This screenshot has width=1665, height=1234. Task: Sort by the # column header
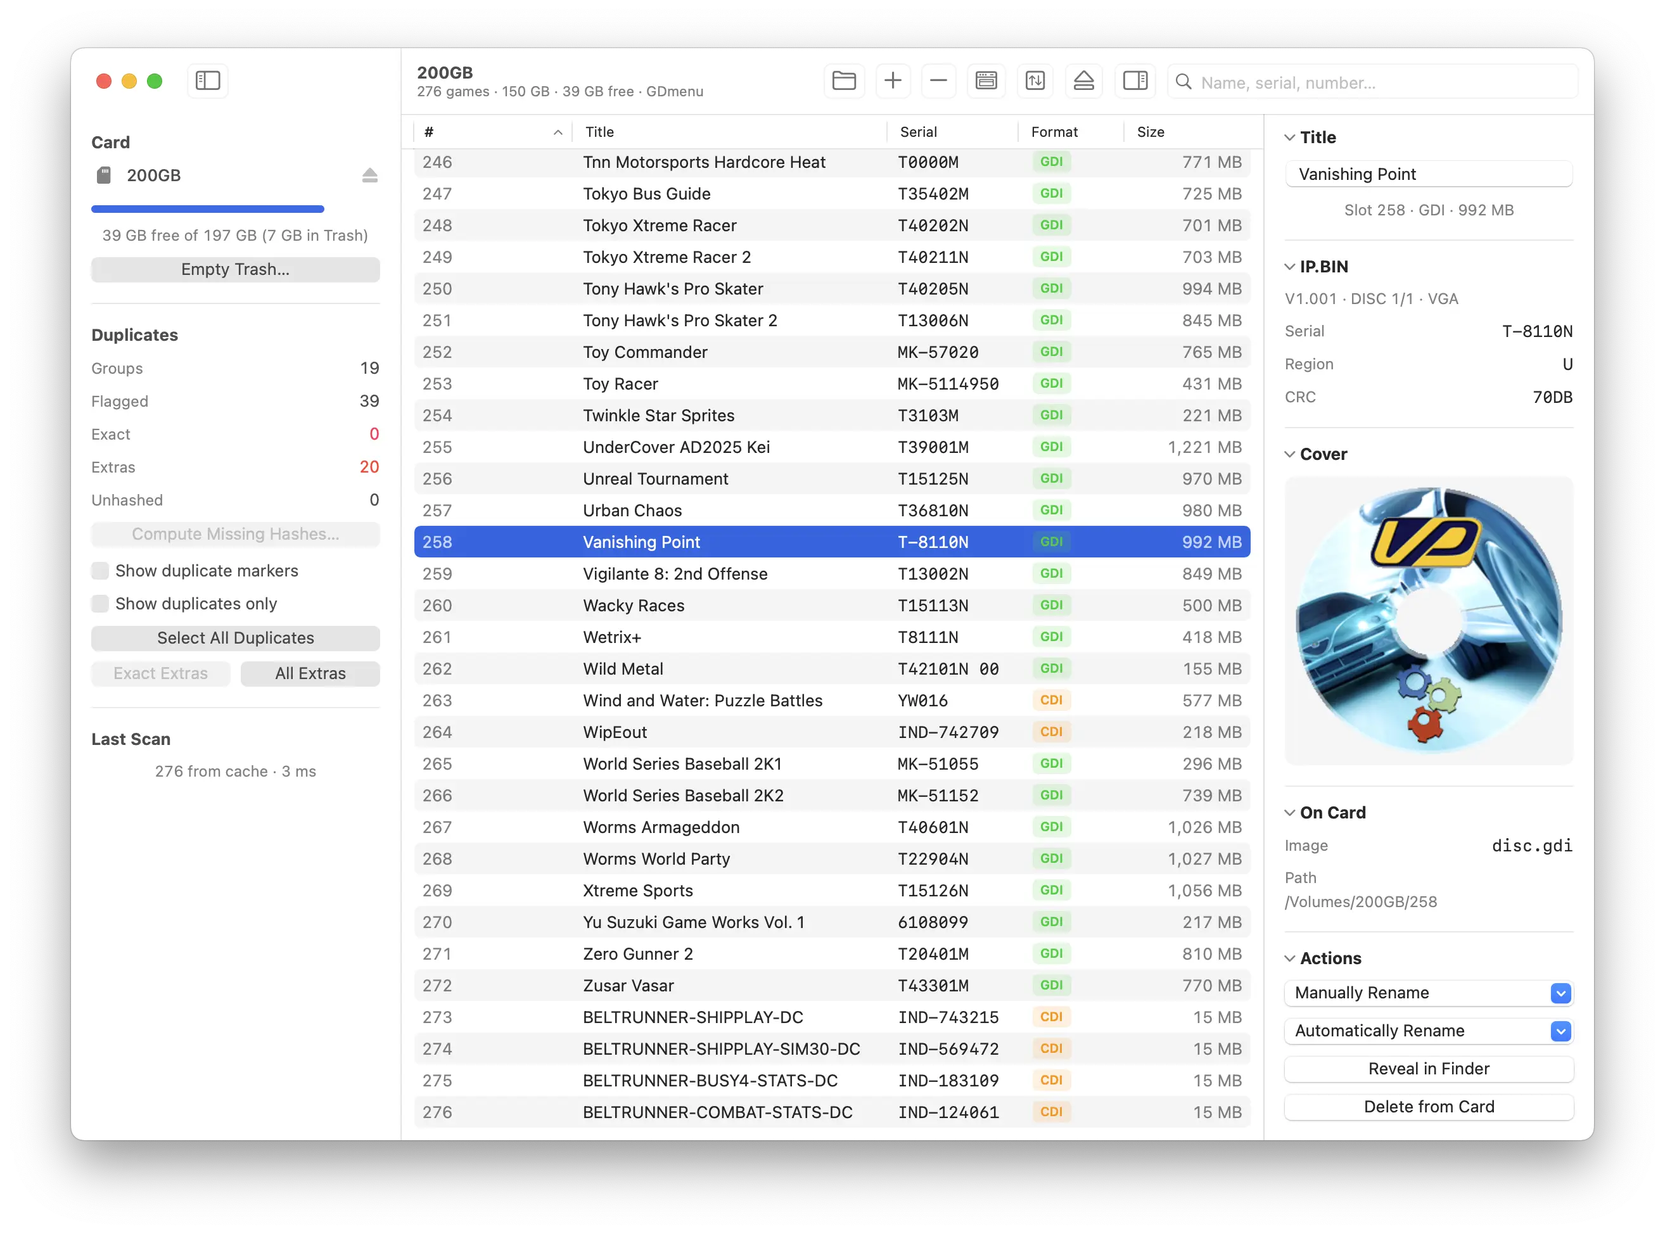[x=493, y=132]
